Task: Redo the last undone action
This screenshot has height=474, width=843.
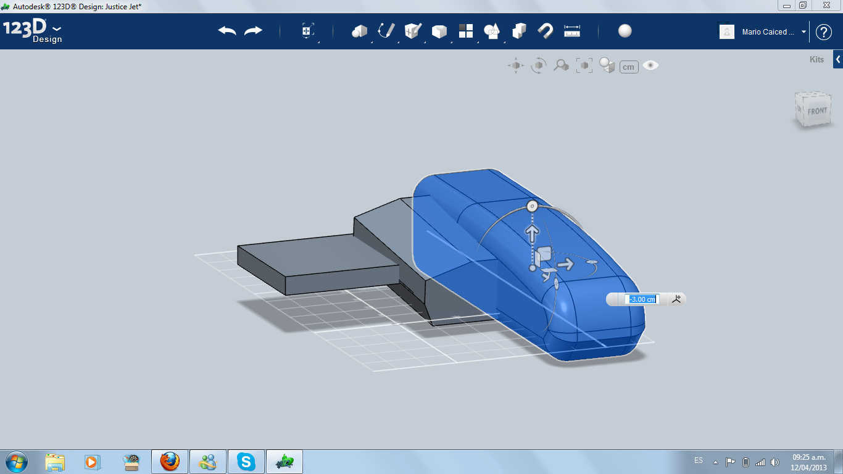Action: (x=254, y=31)
